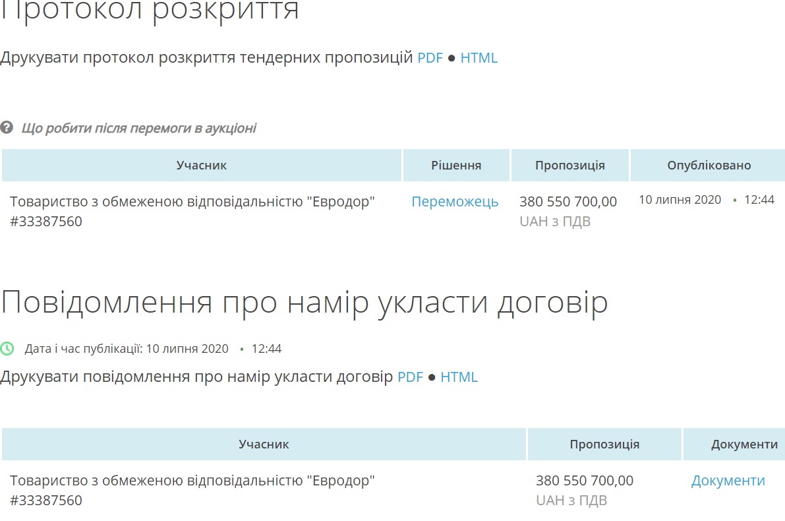This screenshot has width=785, height=521.
Task: Select the '10 липня 2020' date in the Опубліковано column
Action: click(x=680, y=200)
